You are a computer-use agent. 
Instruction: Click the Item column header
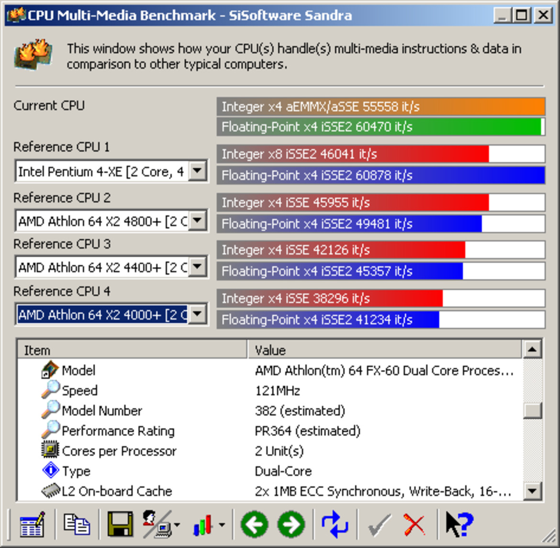pyautogui.click(x=132, y=350)
